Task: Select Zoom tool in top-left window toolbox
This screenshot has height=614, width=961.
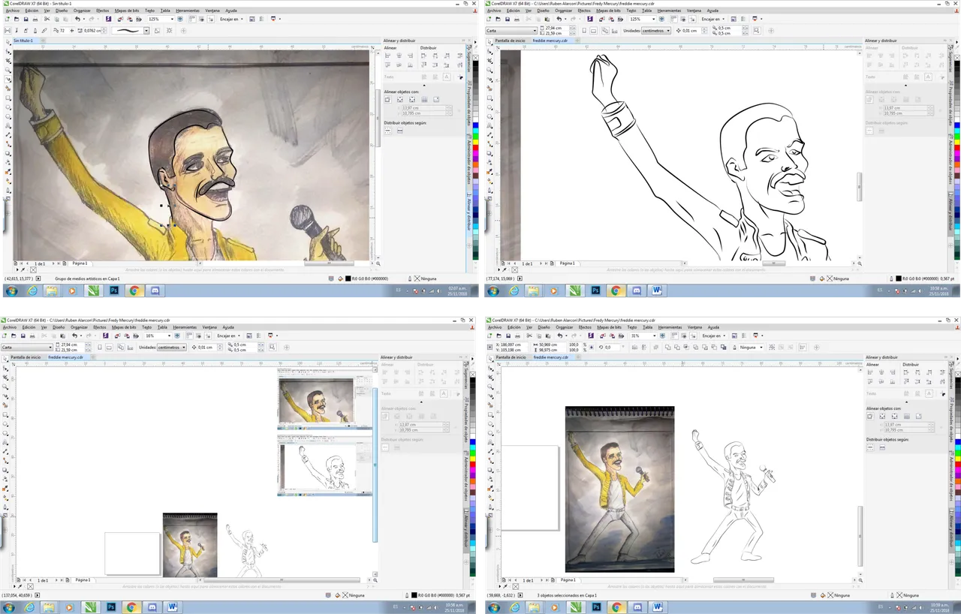Action: 8,71
